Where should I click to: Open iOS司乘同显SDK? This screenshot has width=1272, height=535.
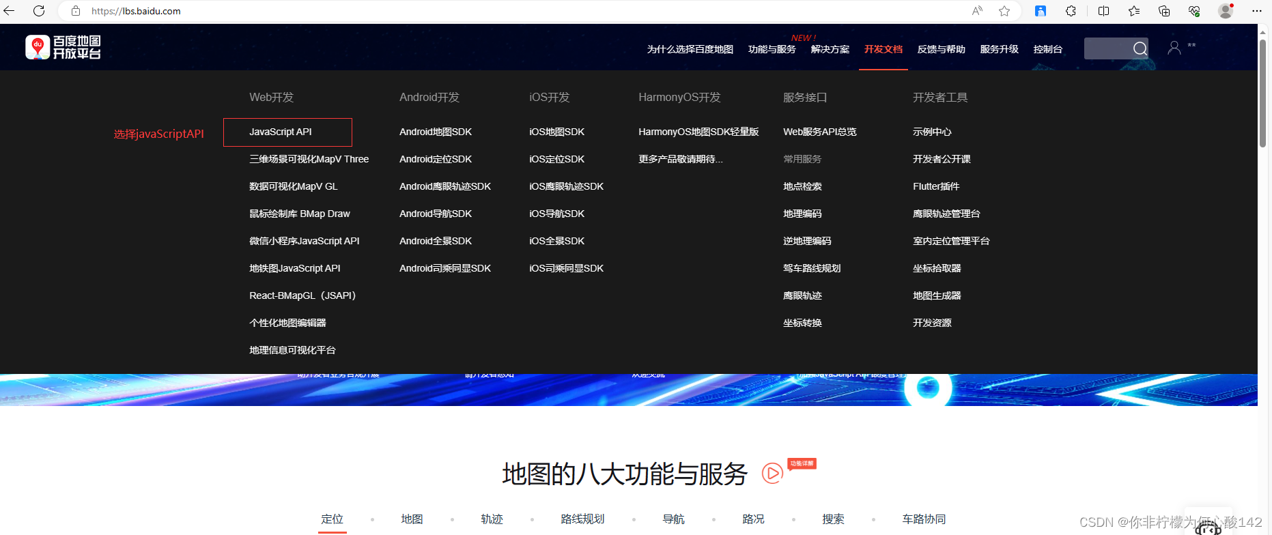click(x=566, y=268)
